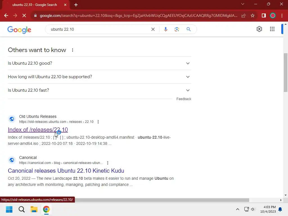Click 'Canonical' site name

point(28,157)
